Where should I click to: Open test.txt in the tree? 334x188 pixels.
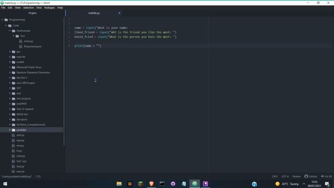[x=20, y=171]
